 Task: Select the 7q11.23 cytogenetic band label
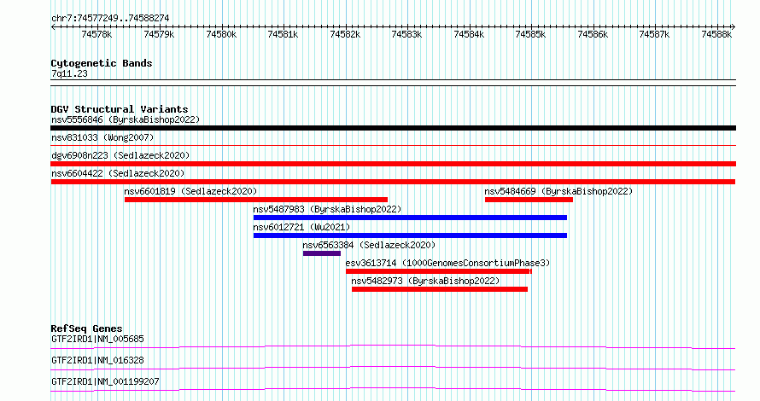pos(69,73)
